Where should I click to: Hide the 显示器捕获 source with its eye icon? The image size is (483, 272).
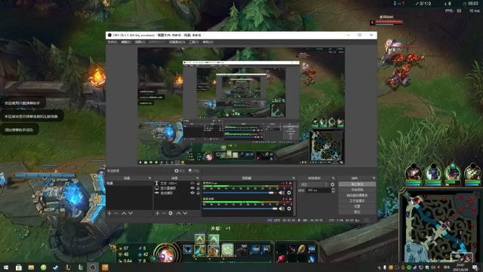(x=192, y=188)
